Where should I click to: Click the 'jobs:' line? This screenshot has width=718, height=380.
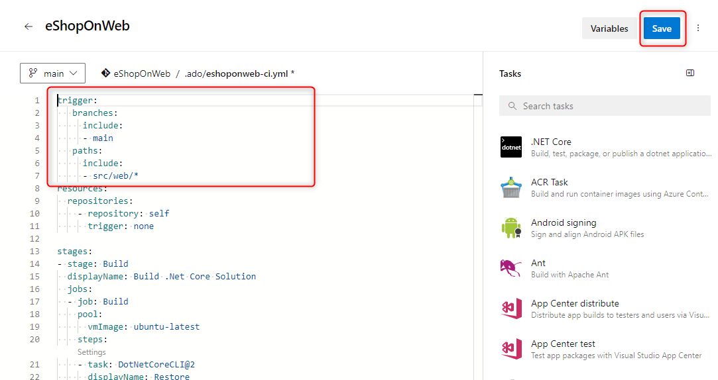(x=80, y=289)
